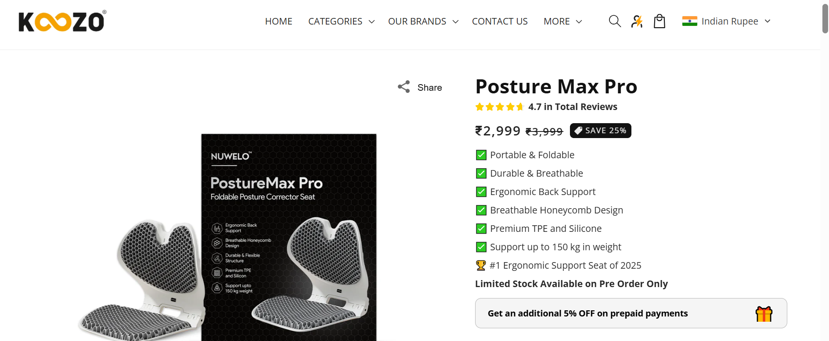Open the Contact Us page
Image resolution: width=829 pixels, height=341 pixels.
(x=500, y=21)
